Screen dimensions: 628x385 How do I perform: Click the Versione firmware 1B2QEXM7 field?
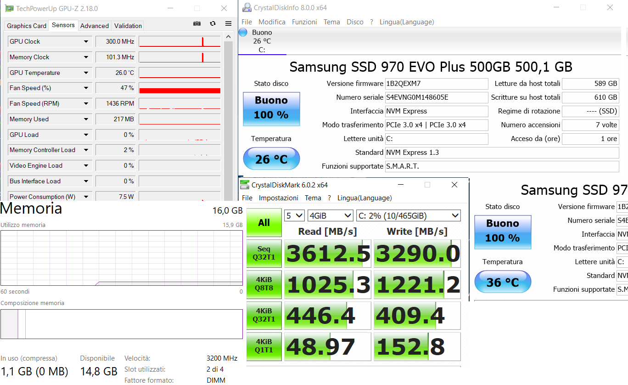[x=436, y=84]
